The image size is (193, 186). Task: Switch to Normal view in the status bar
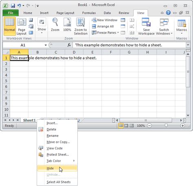click(x=121, y=126)
